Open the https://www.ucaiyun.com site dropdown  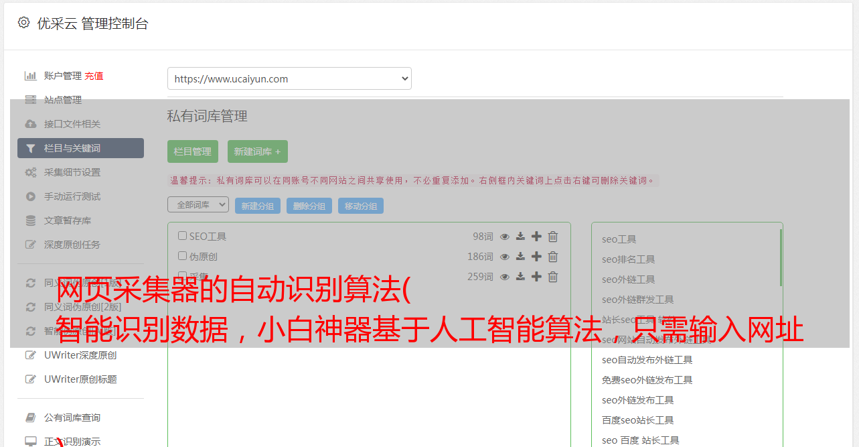[x=289, y=78]
